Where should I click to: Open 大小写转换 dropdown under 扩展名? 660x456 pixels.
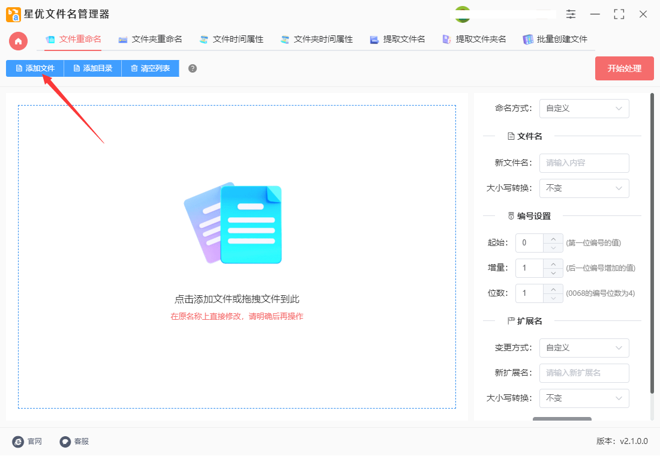(x=584, y=398)
